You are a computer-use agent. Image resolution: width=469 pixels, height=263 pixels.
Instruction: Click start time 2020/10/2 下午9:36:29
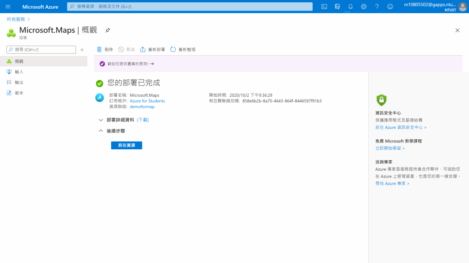pos(251,95)
